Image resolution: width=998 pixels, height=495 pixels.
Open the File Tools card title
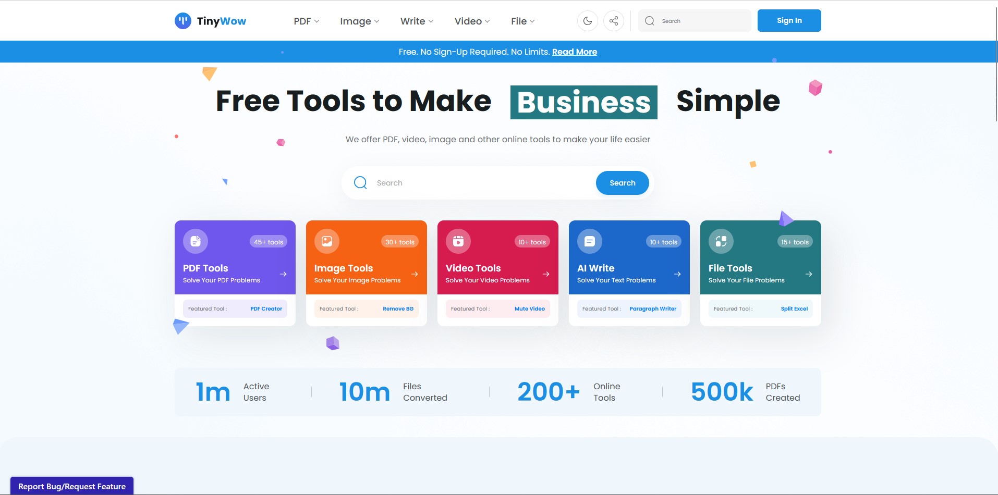click(x=730, y=268)
